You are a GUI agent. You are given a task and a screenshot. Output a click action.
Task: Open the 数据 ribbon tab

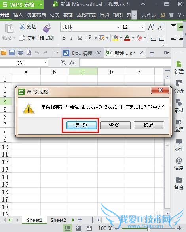coord(68,15)
